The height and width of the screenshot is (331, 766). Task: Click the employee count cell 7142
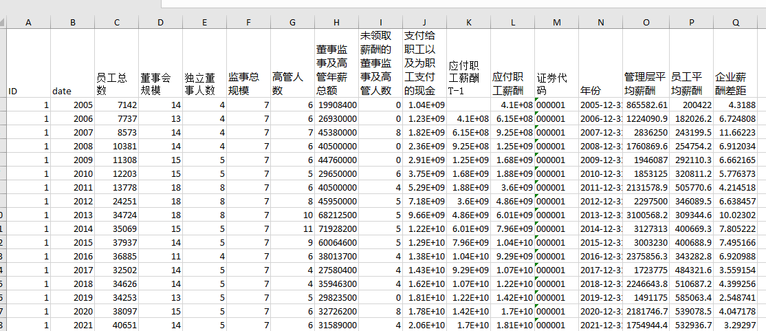coord(117,105)
